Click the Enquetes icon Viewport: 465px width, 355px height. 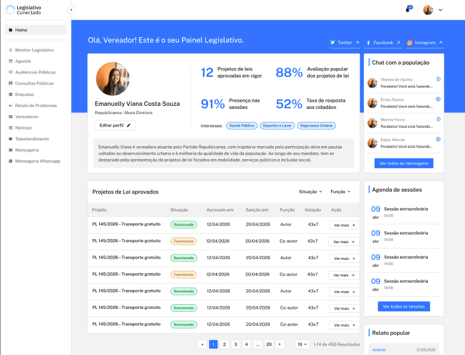[11, 95]
